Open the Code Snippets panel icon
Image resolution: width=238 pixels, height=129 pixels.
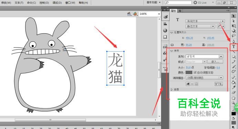tap(165, 46)
